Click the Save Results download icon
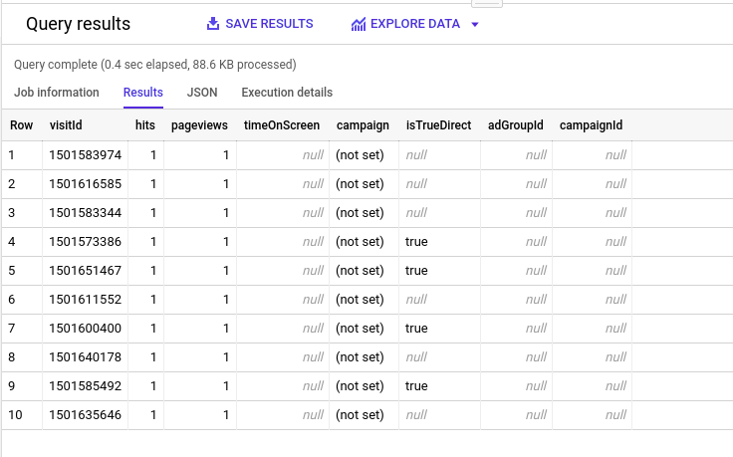This screenshot has width=733, height=457. (212, 24)
